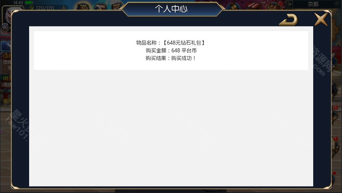Close the 个人中心 dialog with X

coord(321,19)
